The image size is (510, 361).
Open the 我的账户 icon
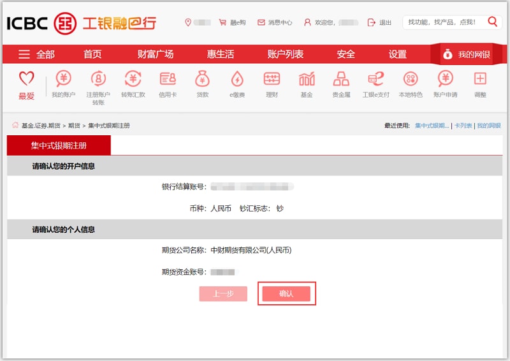click(63, 79)
